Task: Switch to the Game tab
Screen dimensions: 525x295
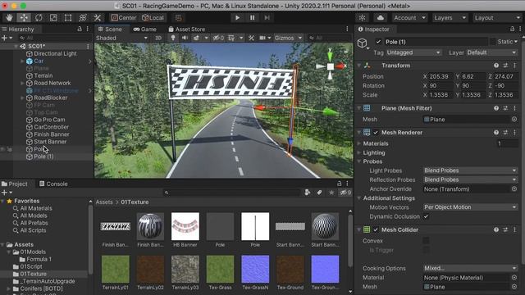Action: point(145,29)
